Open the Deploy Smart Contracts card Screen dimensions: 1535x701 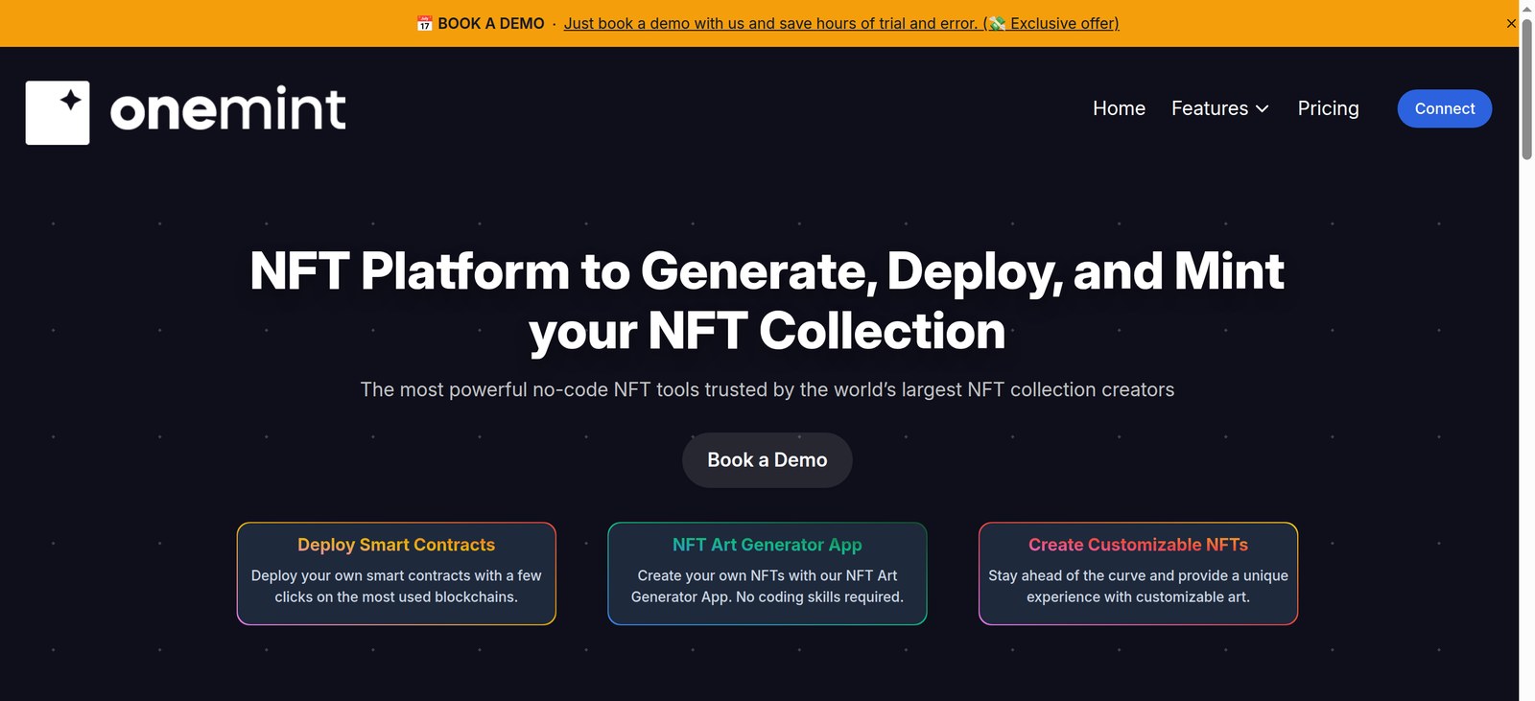396,573
